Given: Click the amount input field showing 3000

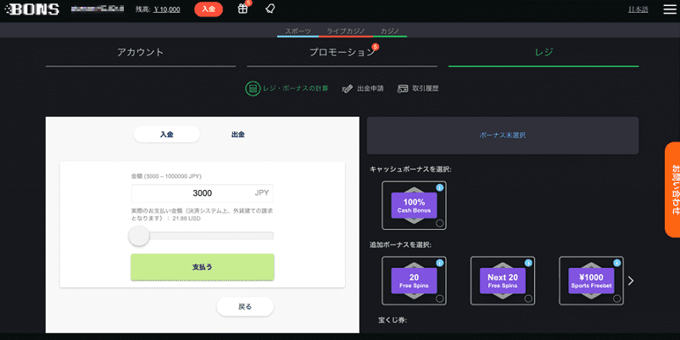Looking at the screenshot, I should click(203, 193).
